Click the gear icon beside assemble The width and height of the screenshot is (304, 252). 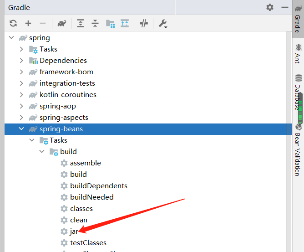(64, 163)
